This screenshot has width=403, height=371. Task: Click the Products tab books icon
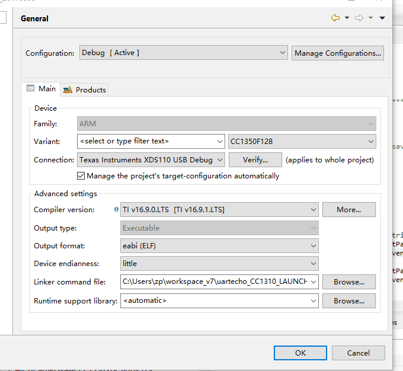tap(68, 89)
